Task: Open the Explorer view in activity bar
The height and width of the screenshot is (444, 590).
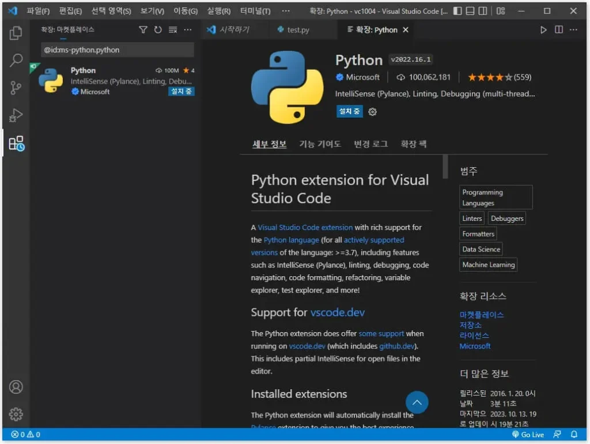Action: pos(16,33)
